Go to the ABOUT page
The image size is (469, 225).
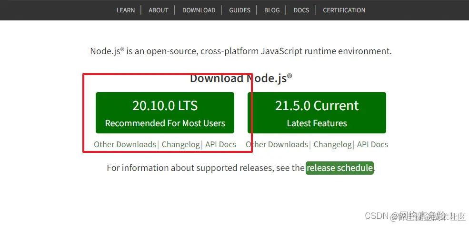click(158, 10)
